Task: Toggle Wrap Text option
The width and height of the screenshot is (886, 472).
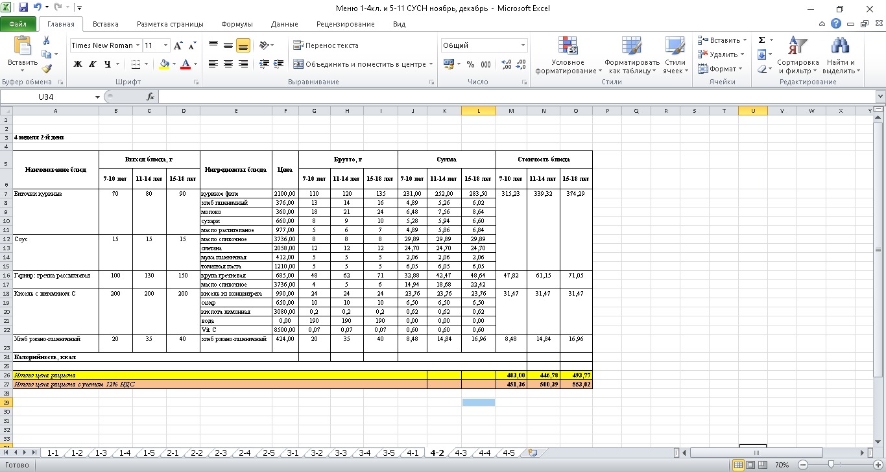Action: [x=326, y=45]
